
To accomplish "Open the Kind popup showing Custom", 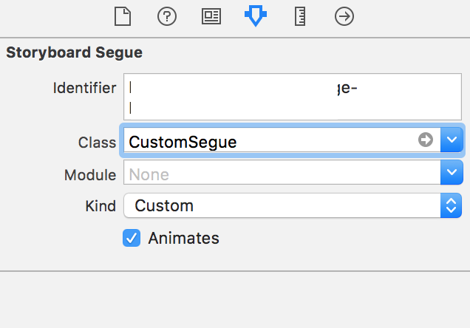I will pyautogui.click(x=281, y=206).
